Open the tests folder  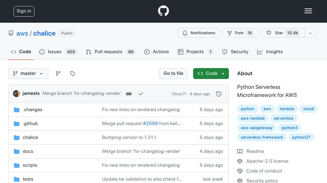click(x=28, y=179)
